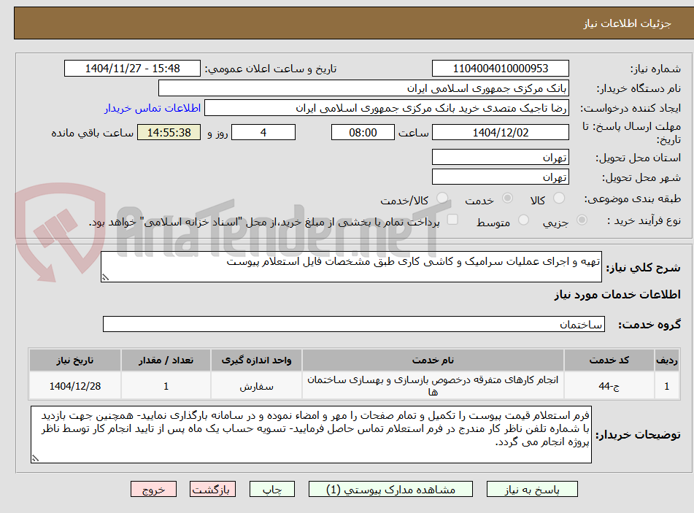The height and width of the screenshot is (513, 694).
Task: Click the deadline date field 1404/12/02
Action: (x=500, y=132)
